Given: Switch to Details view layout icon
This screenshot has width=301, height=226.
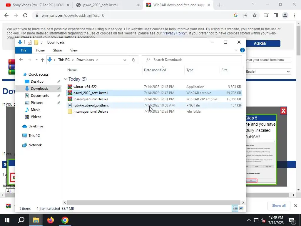Looking at the screenshot, I should pyautogui.click(x=235, y=209).
